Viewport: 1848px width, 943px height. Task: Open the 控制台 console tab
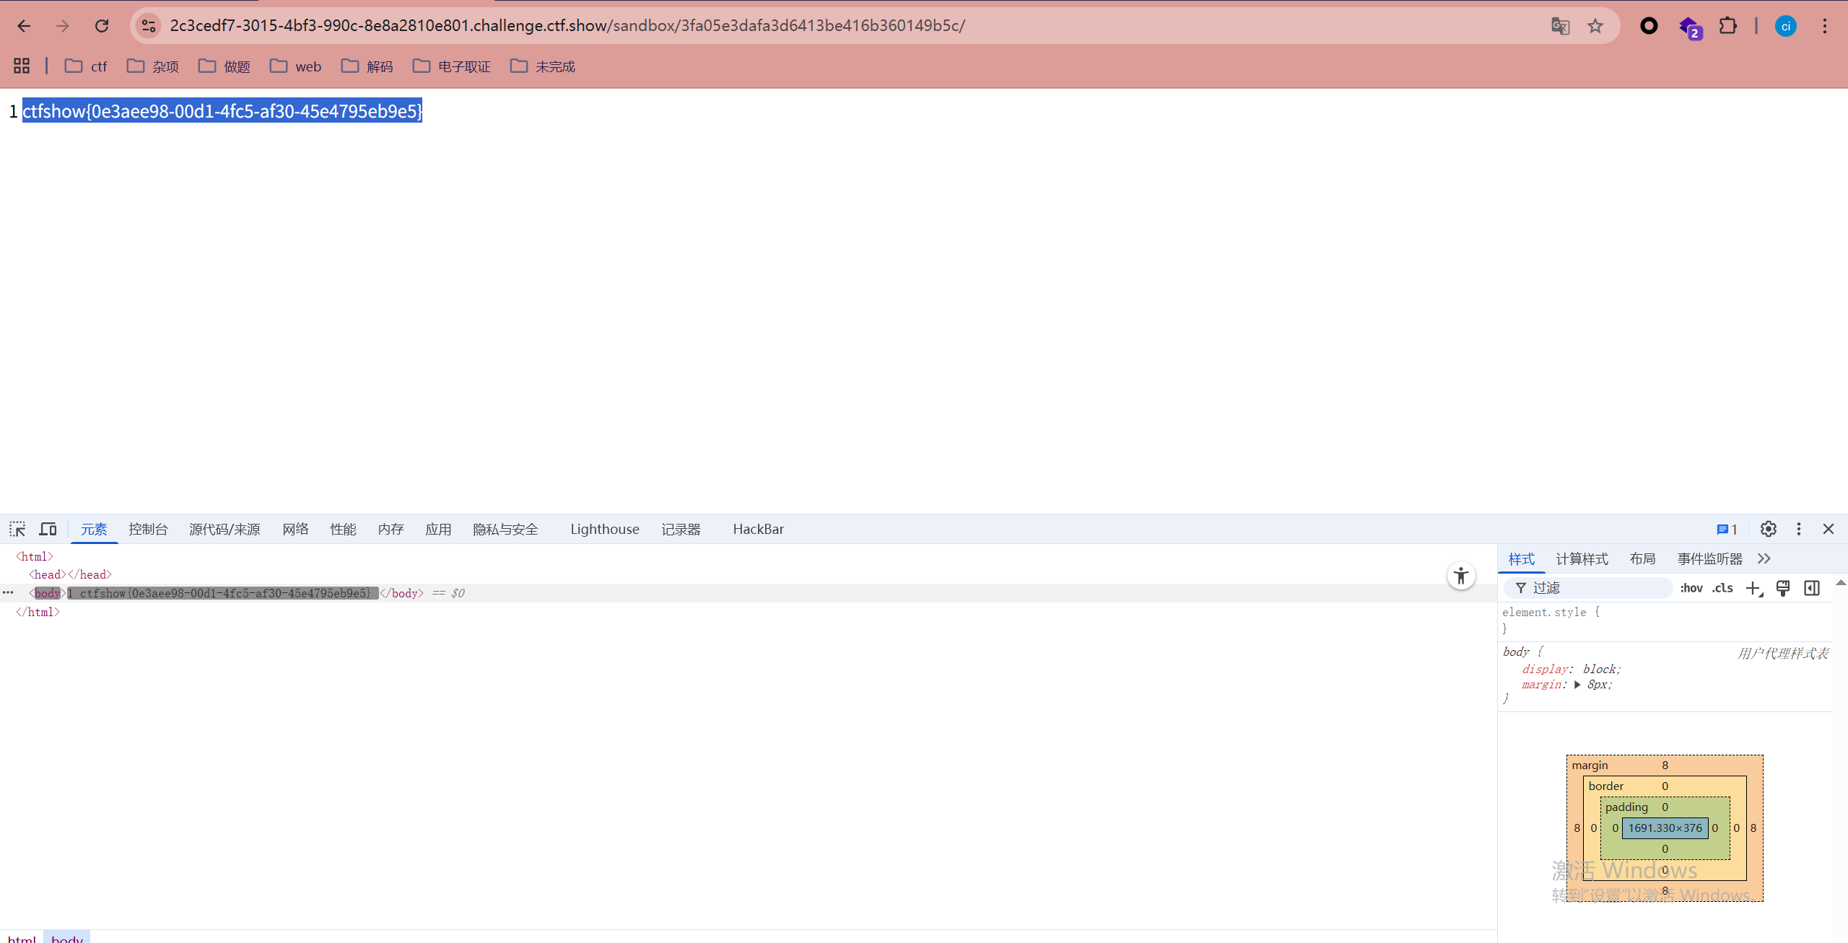tap(148, 529)
